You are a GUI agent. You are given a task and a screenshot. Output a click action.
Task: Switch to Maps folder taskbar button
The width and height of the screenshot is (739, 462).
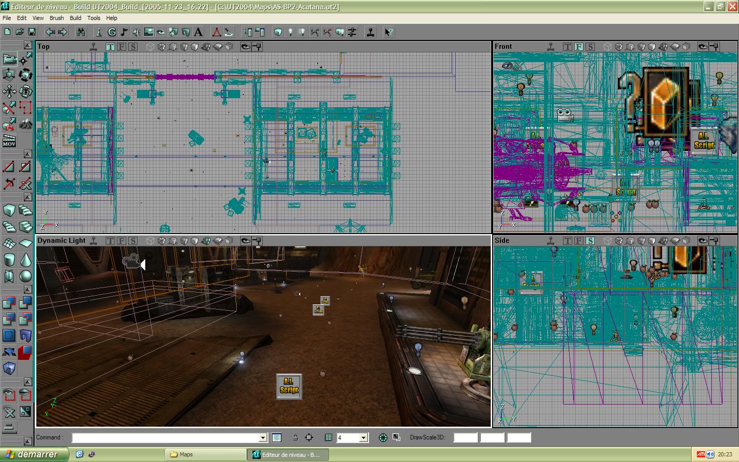(x=205, y=454)
